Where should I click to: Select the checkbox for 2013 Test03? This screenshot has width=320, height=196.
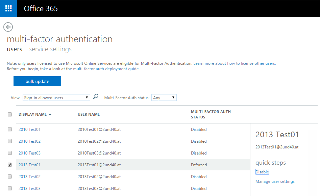click(10, 188)
